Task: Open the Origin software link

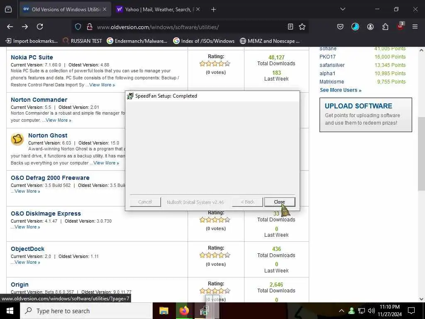Action: (20, 285)
